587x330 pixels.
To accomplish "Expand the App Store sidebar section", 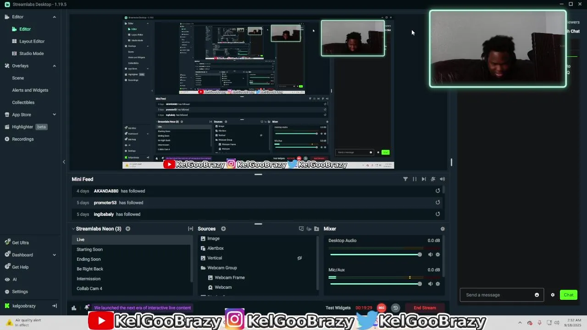I will coord(54,115).
